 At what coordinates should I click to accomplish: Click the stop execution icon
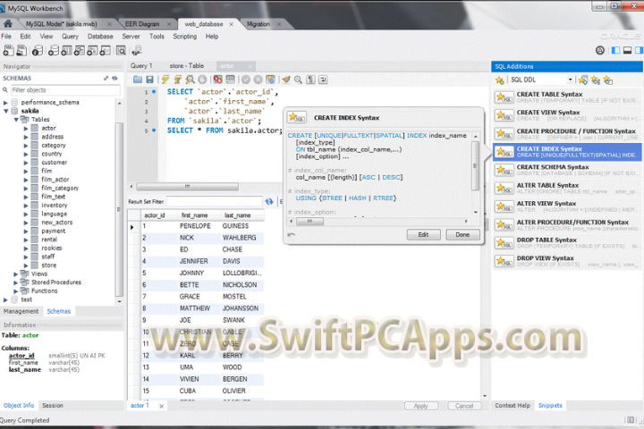[202, 80]
